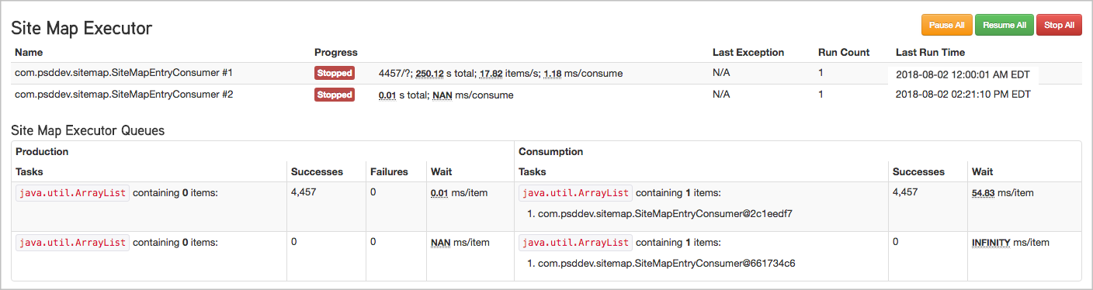Select last run time 2018-08-02 02:21:10 PM EDT
The height and width of the screenshot is (290, 1093).
[963, 95]
